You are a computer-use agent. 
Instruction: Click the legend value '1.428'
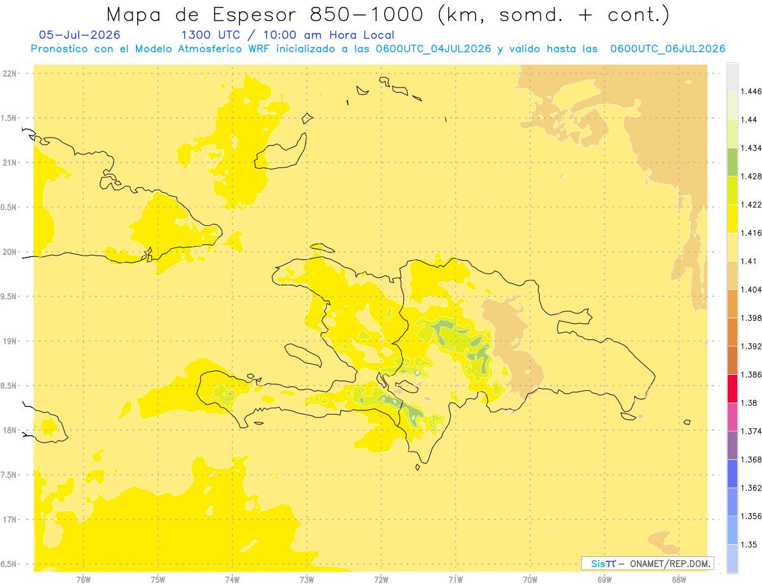pos(751,176)
